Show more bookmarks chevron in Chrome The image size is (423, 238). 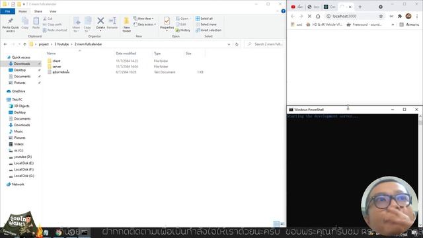[393, 24]
